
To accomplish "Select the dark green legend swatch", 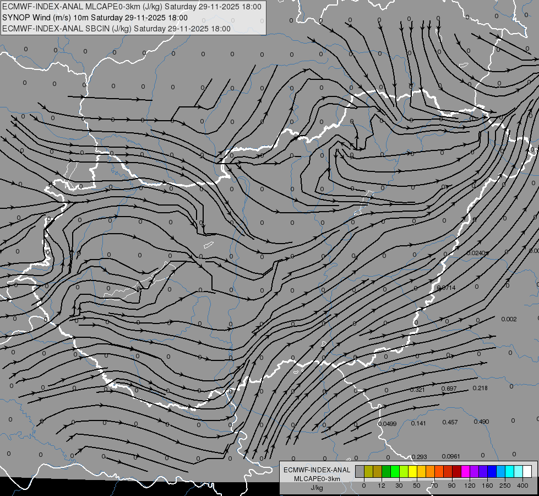I will pos(386,471).
